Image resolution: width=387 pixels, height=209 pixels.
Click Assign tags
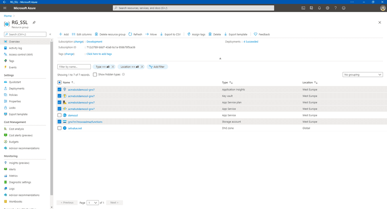pos(196,34)
